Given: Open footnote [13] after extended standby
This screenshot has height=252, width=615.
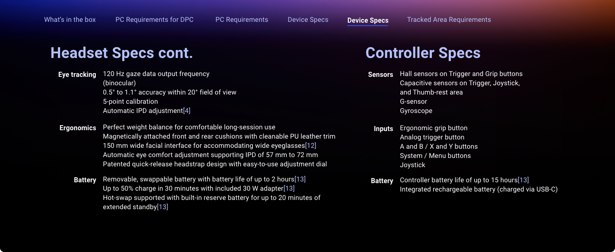Looking at the screenshot, I should point(162,207).
